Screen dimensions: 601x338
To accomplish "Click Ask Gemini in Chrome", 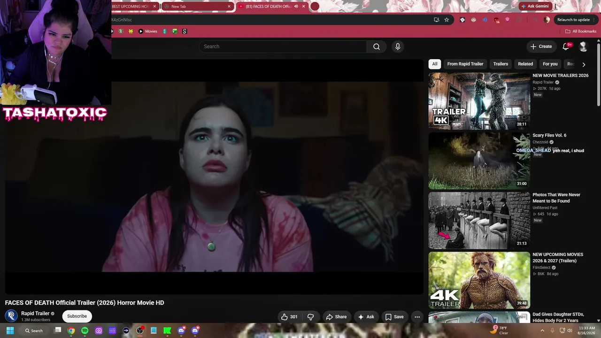I will coord(535,7).
